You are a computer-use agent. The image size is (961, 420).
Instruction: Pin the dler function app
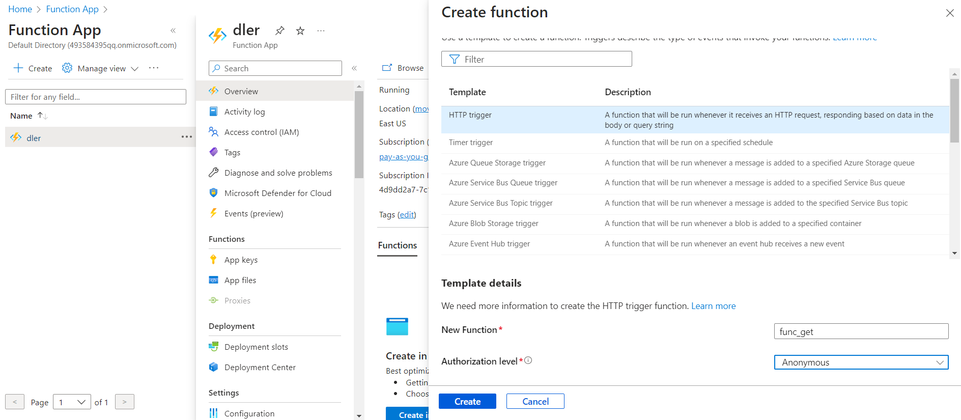280,31
